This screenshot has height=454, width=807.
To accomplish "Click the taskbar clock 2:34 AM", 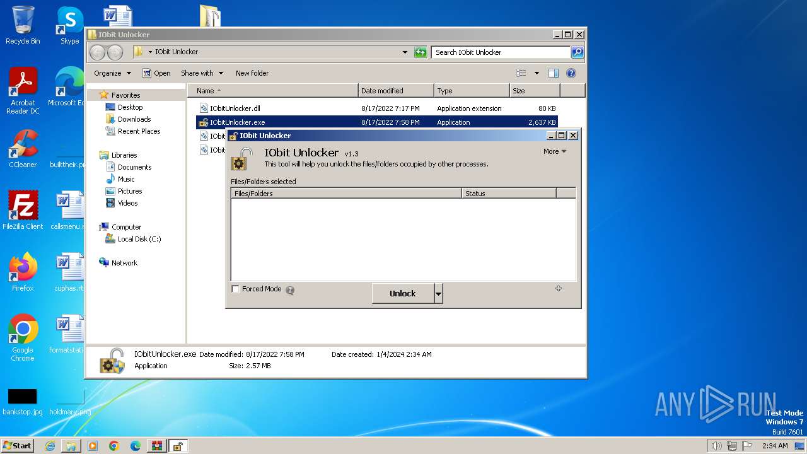I will tap(775, 446).
